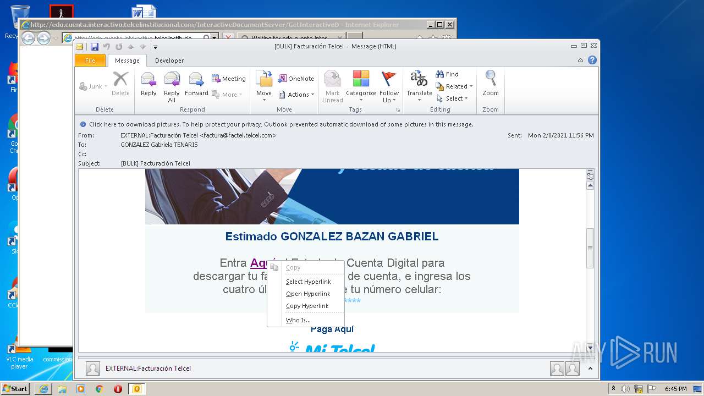Click the Reply icon in the ribbon
Screen dimensions: 704x396
coord(148,85)
